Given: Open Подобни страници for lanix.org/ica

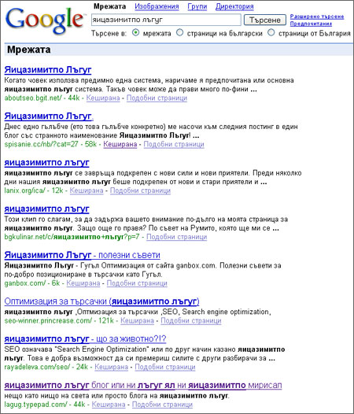Looking at the screenshot, I should click(140, 190).
